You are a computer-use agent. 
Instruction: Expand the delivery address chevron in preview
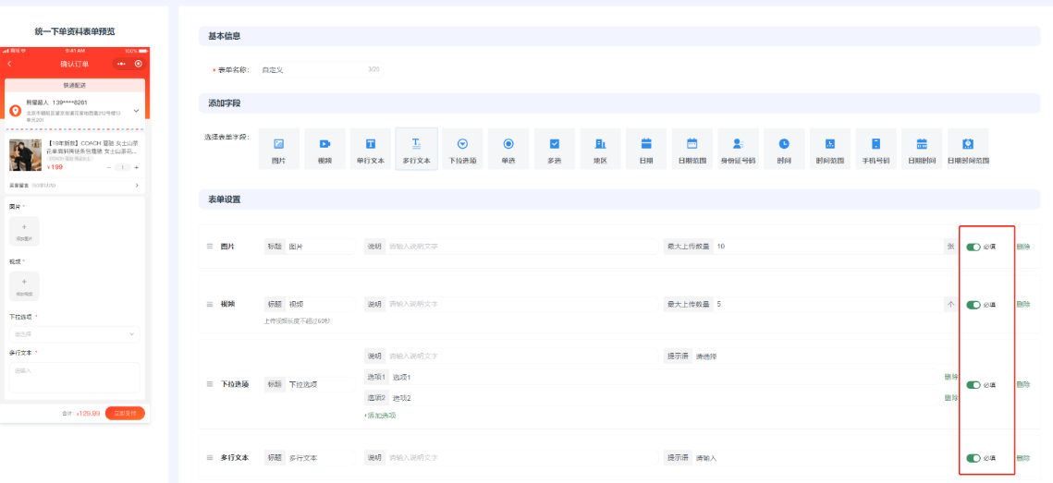(137, 110)
